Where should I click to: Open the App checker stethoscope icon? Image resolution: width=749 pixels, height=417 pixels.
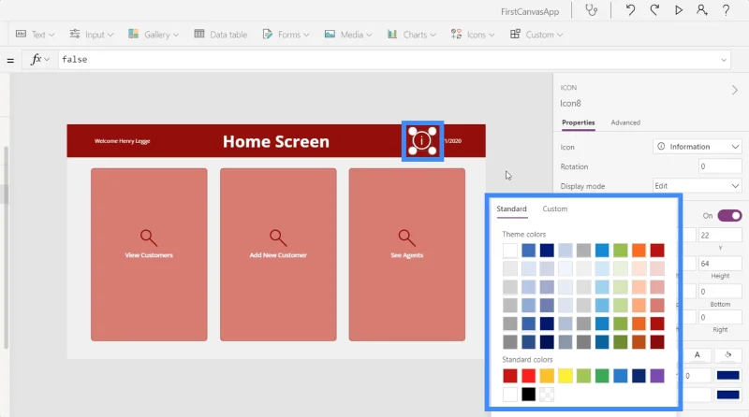click(592, 10)
